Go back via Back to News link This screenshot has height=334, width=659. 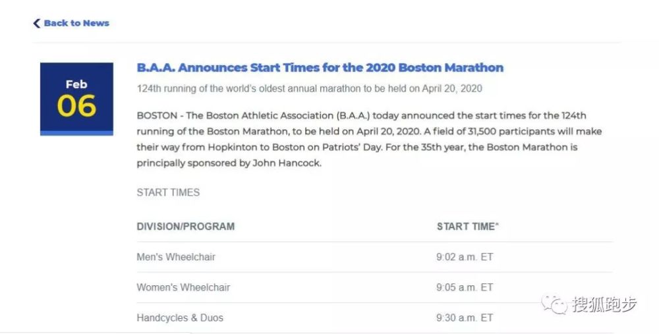click(71, 23)
